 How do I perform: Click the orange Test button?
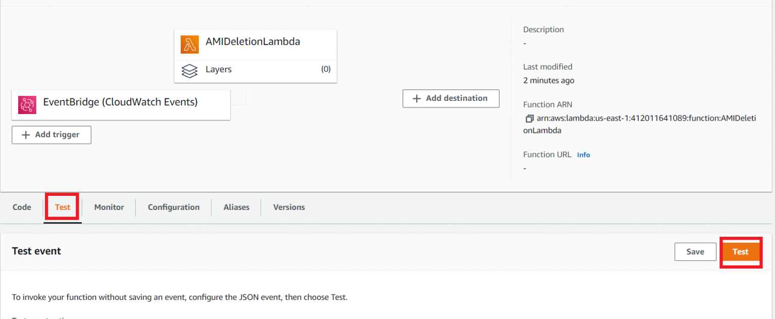click(740, 251)
